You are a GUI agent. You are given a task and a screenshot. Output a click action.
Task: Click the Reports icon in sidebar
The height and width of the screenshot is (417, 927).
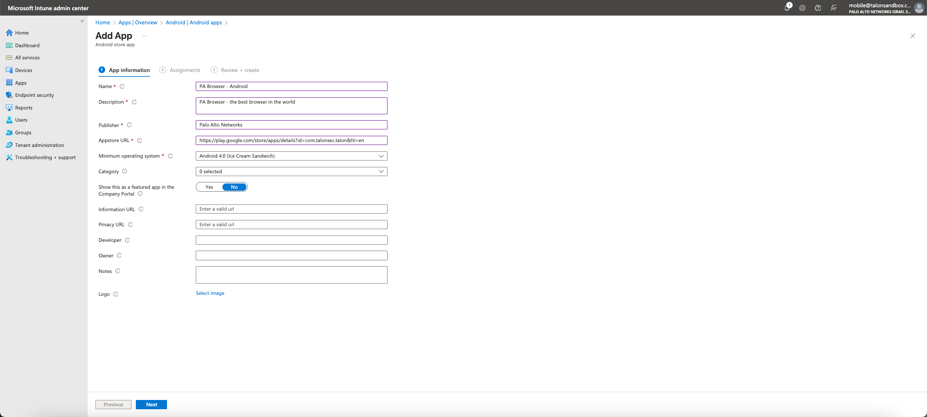pos(9,108)
